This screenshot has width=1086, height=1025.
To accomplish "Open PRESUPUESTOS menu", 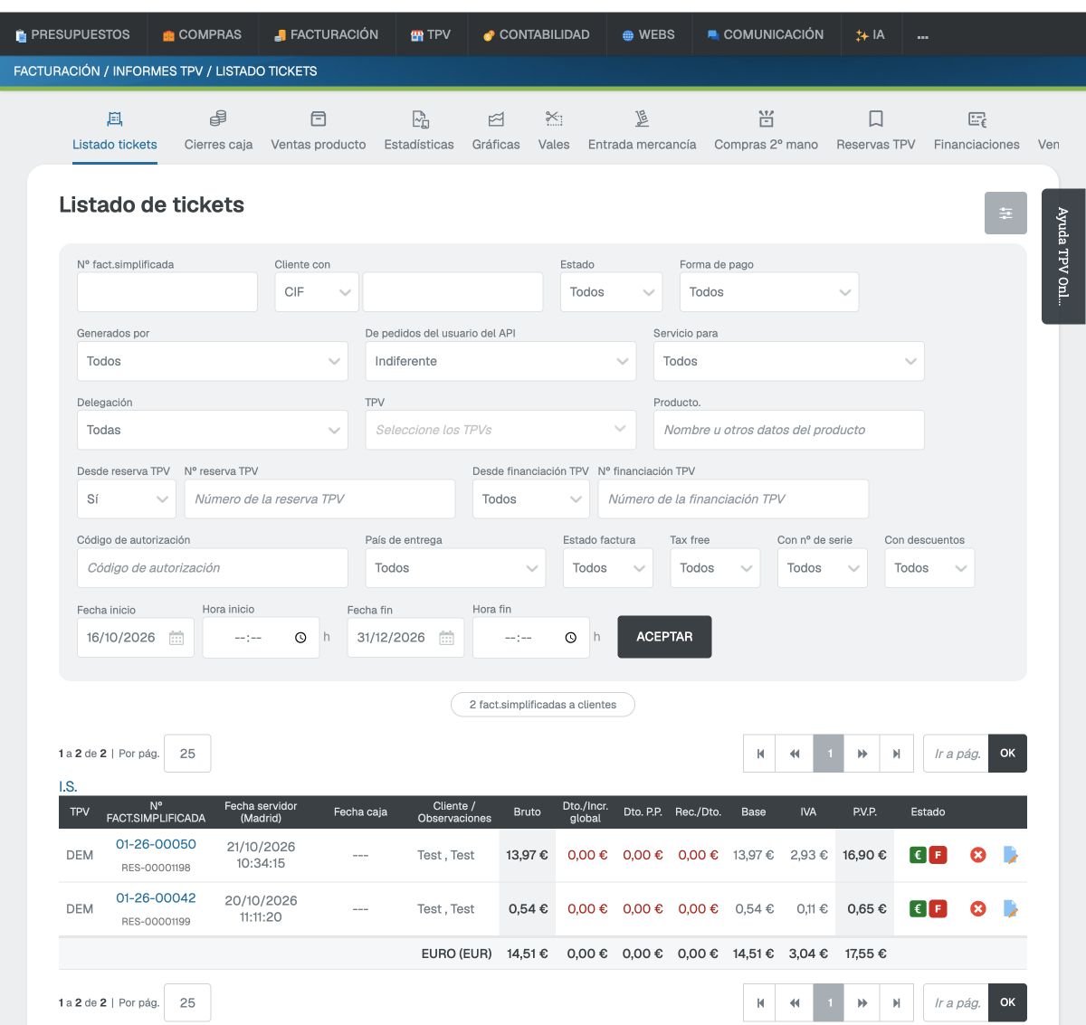I will [73, 34].
